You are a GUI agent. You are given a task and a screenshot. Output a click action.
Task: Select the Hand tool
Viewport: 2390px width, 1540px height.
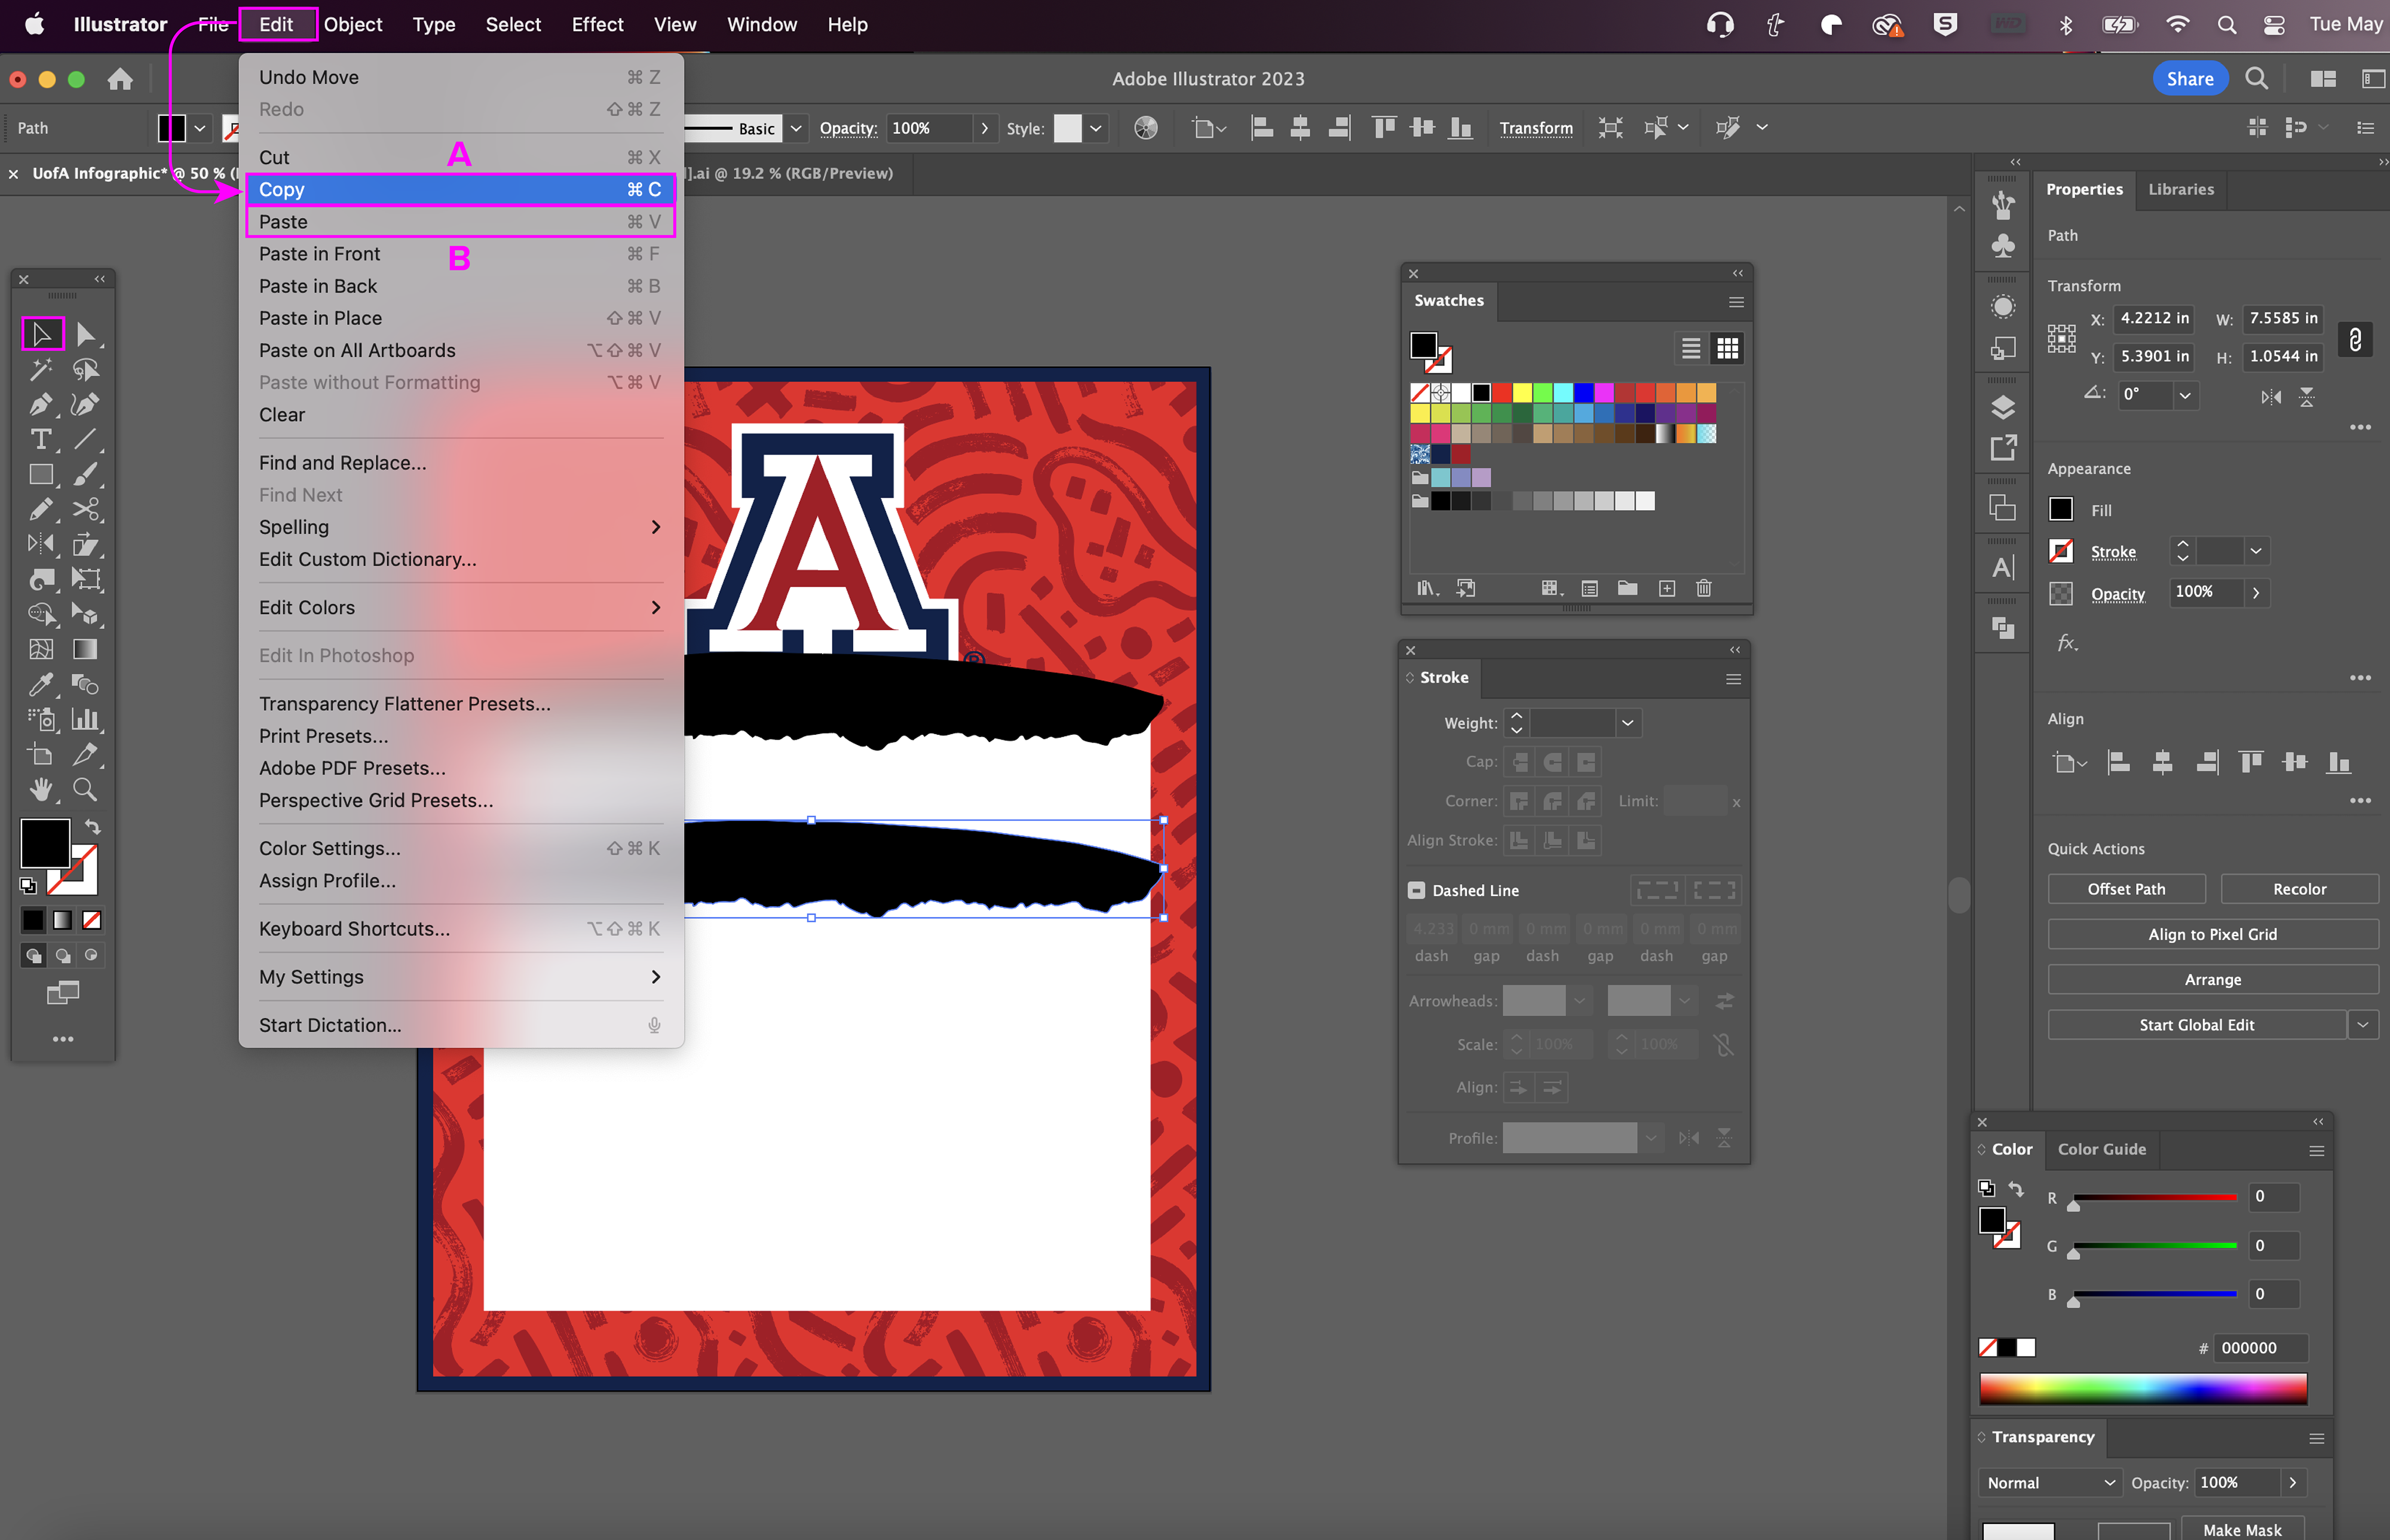[x=41, y=790]
